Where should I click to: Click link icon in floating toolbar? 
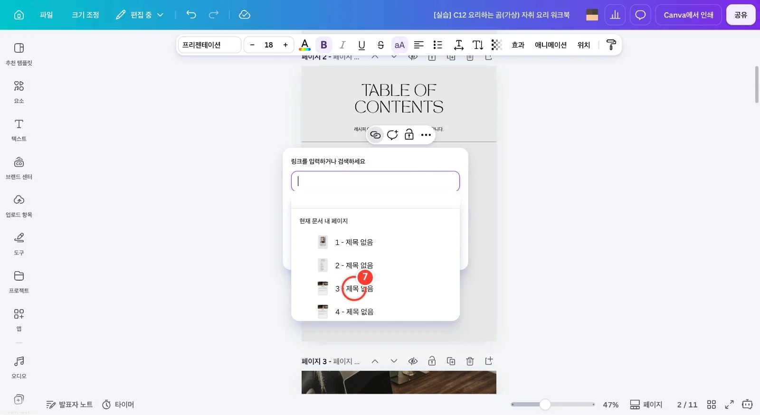tap(375, 135)
